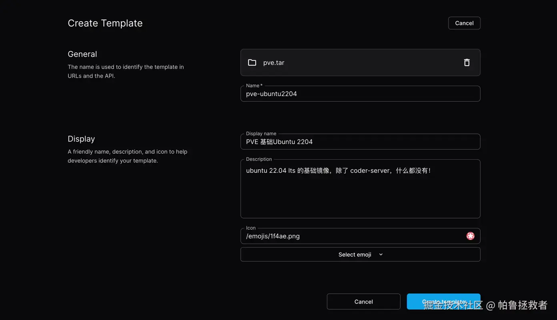Click the chevron in Select emoji

(x=381, y=254)
